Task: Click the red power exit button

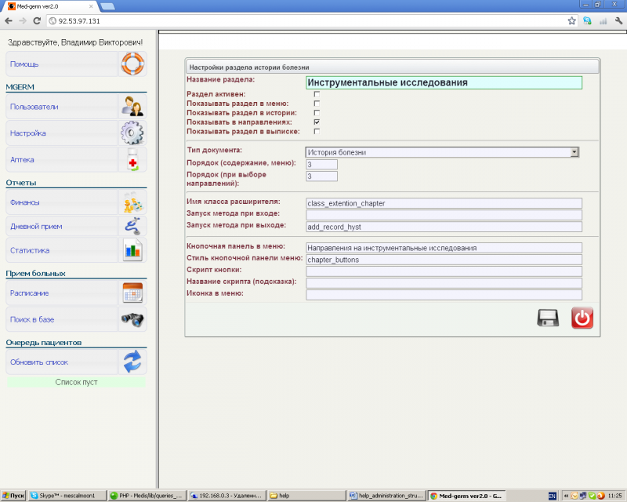Action: pyautogui.click(x=582, y=318)
